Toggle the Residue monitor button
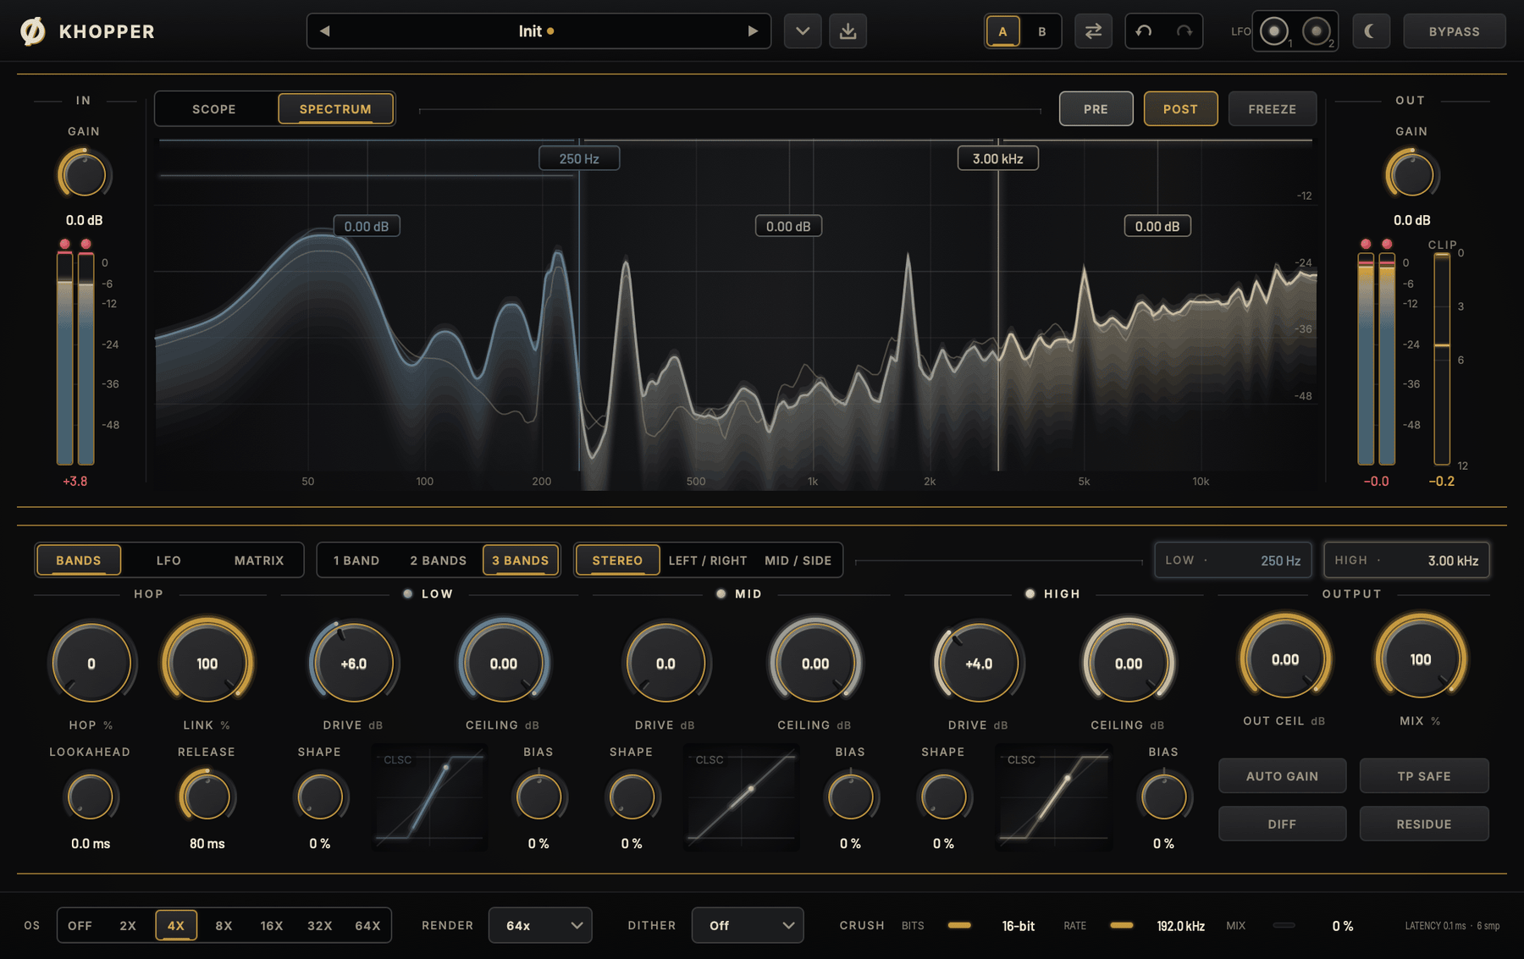1524x959 pixels. click(x=1424, y=824)
